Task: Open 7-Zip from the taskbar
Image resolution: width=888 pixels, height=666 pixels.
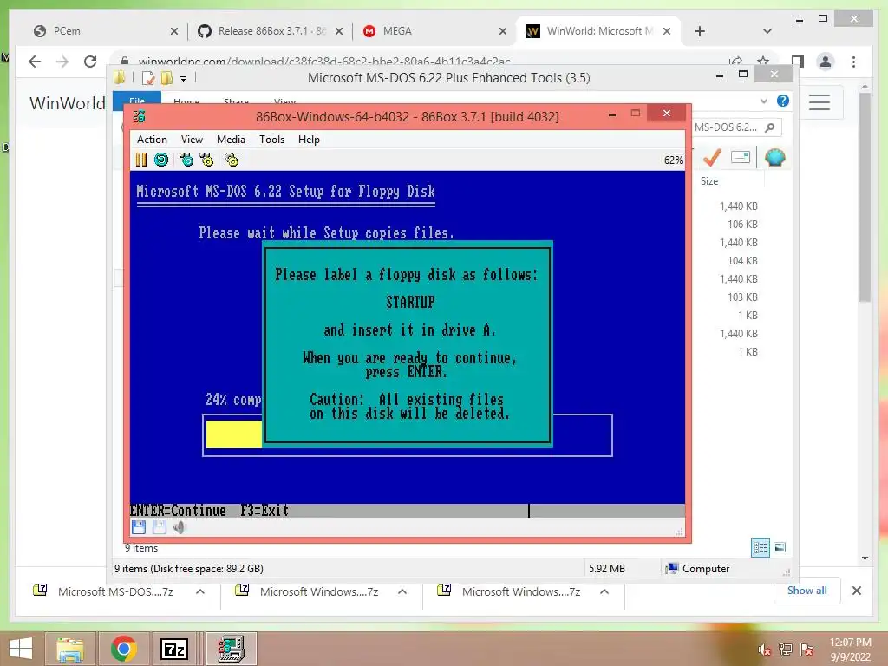Action: pos(174,649)
